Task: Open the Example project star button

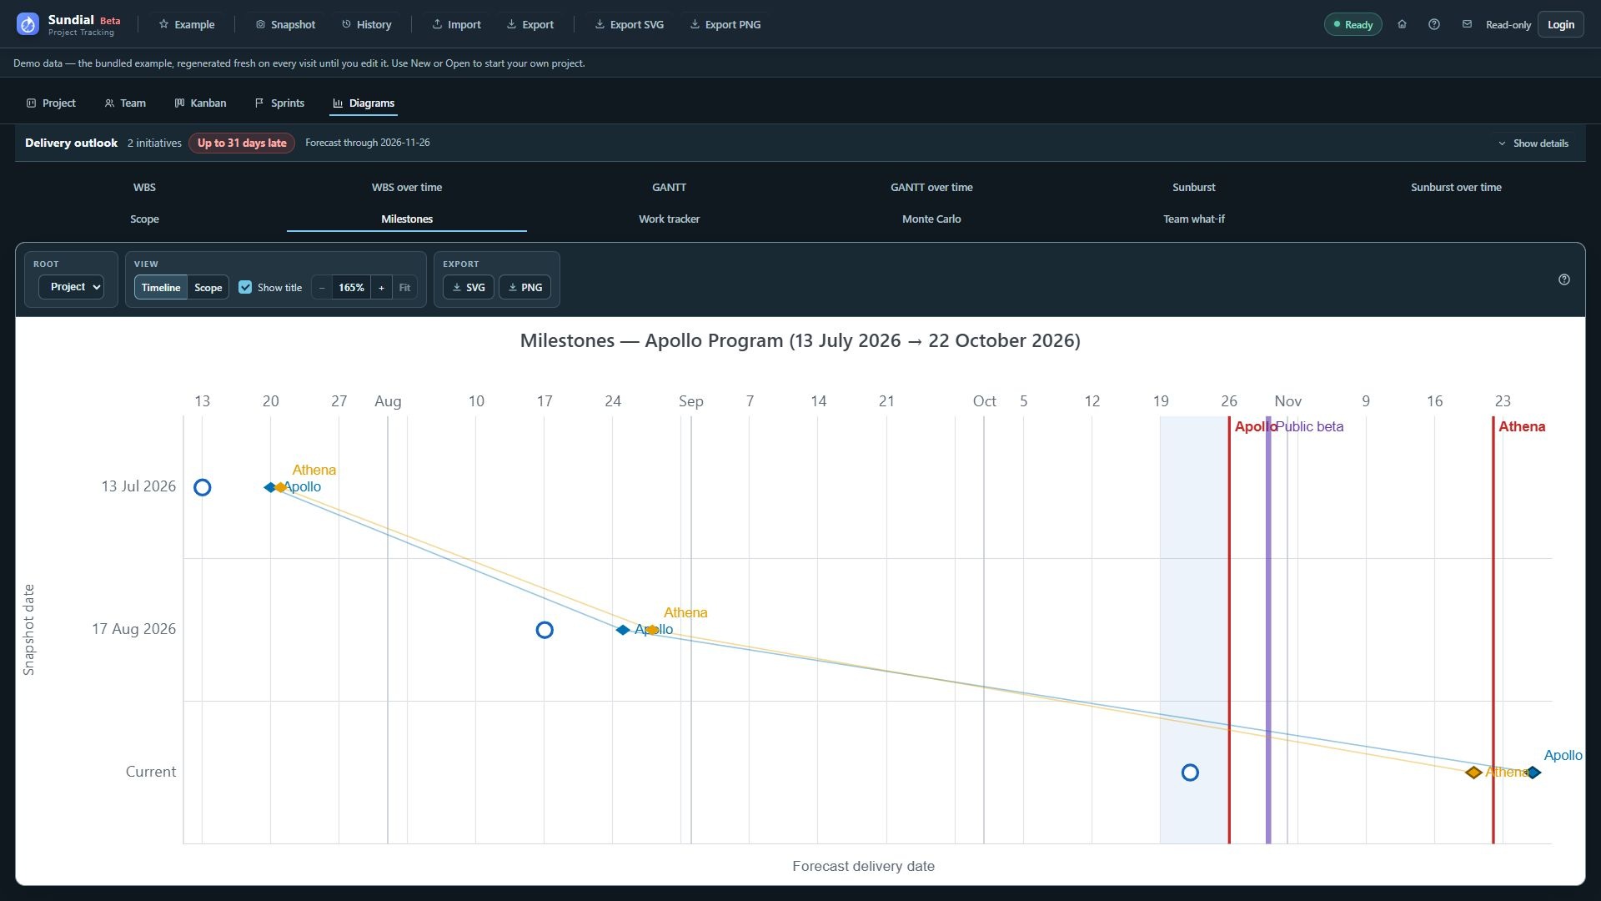Action: (187, 24)
